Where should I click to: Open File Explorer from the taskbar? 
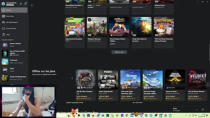(x=112, y=115)
